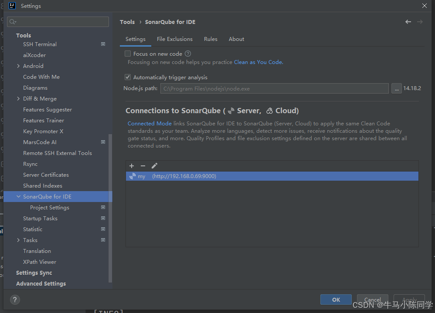435x313 pixels.
Task: Open Project Settings under SonarQube
Action: (x=50, y=208)
